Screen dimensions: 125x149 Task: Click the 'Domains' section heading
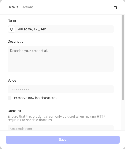14,111
